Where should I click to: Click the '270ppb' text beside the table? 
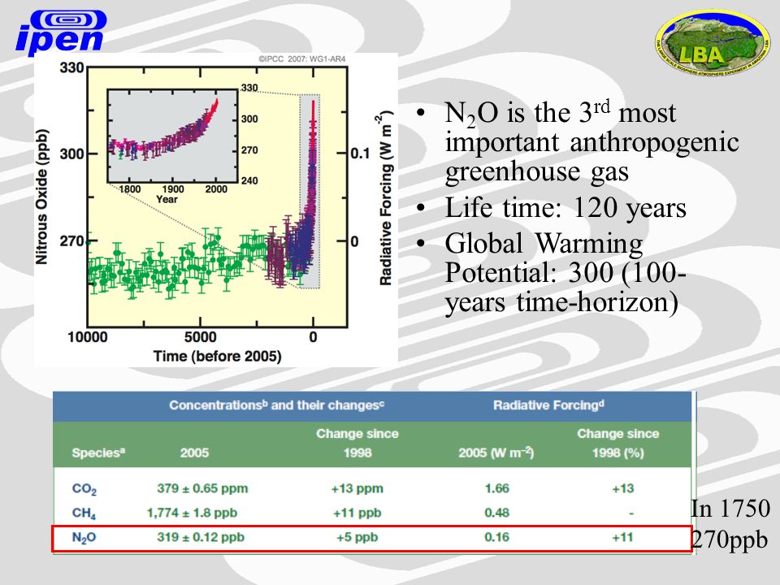pyautogui.click(x=730, y=539)
